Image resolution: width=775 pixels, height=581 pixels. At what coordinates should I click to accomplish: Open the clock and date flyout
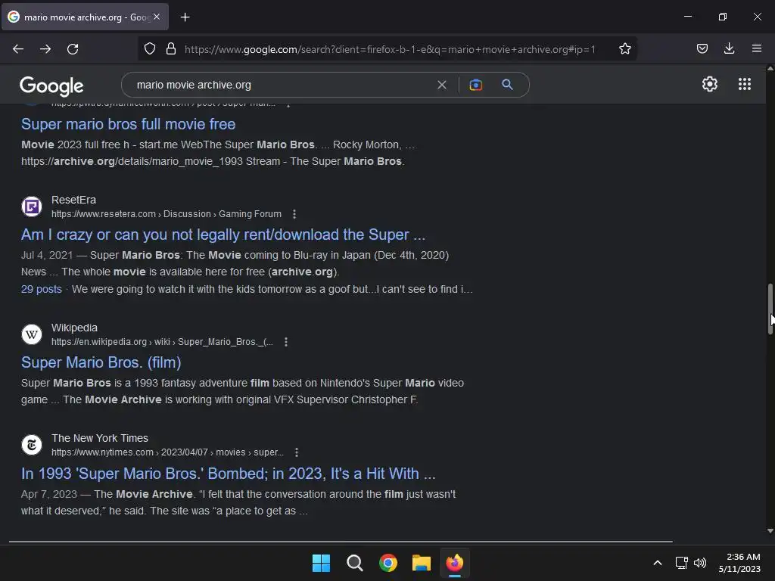click(x=739, y=563)
